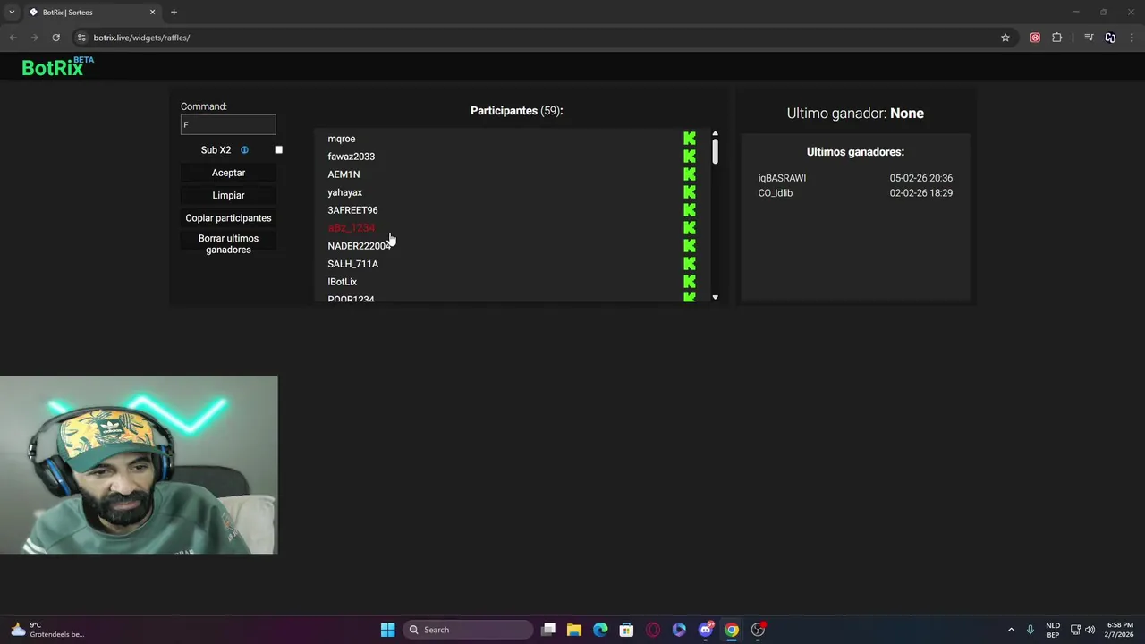This screenshot has height=644, width=1145.
Task: Open a new browser tab
Action: (174, 13)
